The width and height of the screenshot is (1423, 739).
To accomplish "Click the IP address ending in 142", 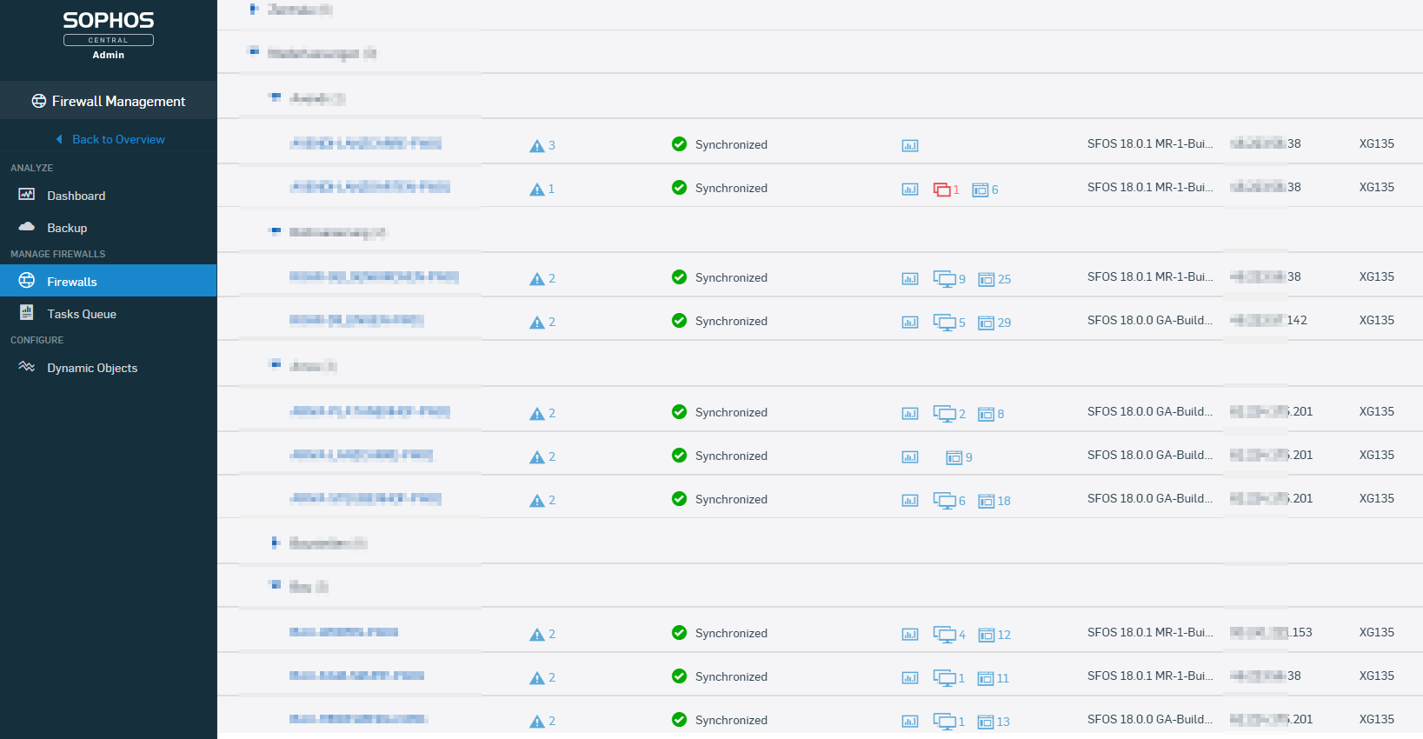I will click(1268, 320).
